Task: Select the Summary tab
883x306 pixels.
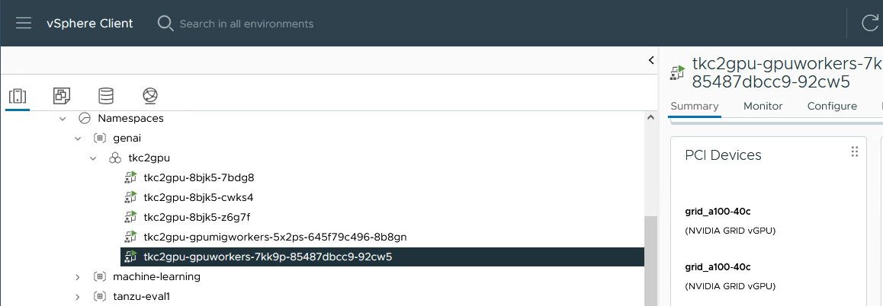Action: (695, 107)
